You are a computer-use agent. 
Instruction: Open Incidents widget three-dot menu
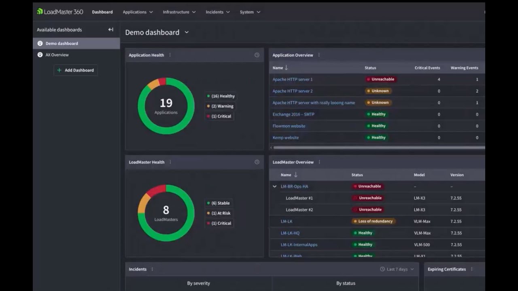[152, 269]
